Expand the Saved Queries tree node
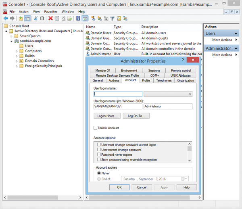The width and height of the screenshot is (242, 209). pyautogui.click(x=11, y=36)
